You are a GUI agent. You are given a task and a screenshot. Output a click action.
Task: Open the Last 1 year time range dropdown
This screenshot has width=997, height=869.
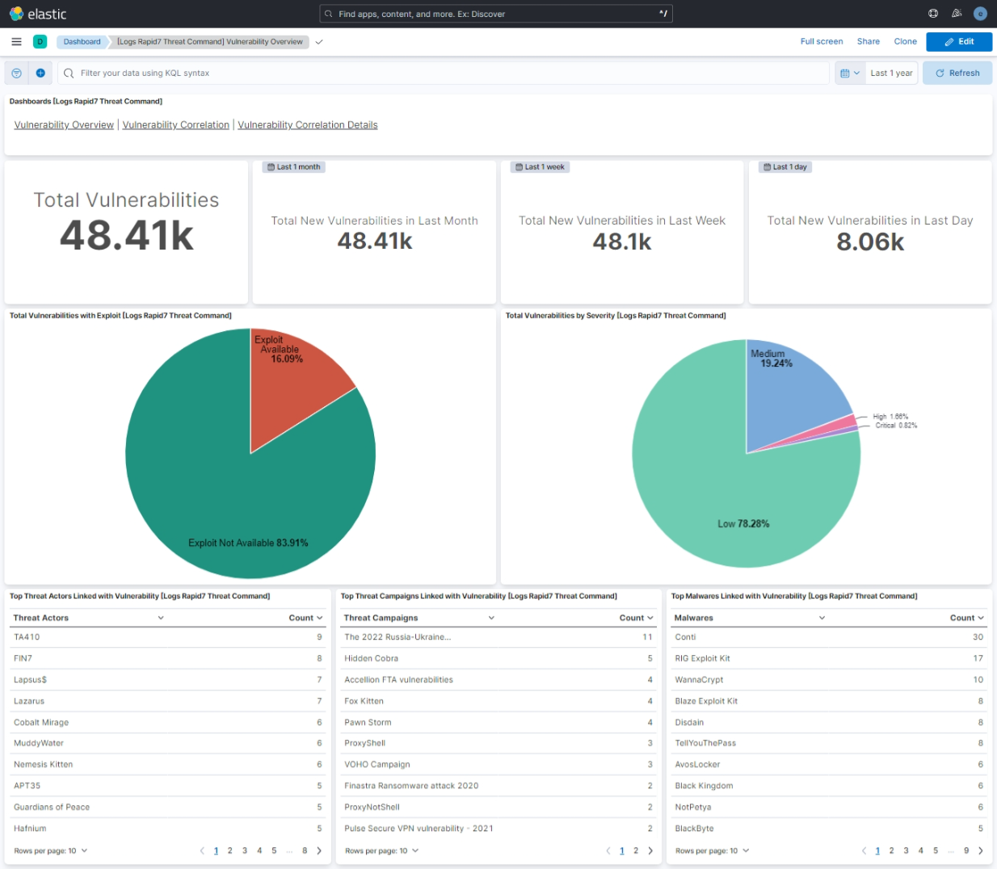[x=891, y=73]
